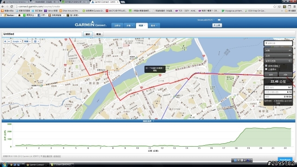Open the other bookmarks folder
This screenshot has height=167, width=297.
(291, 11)
